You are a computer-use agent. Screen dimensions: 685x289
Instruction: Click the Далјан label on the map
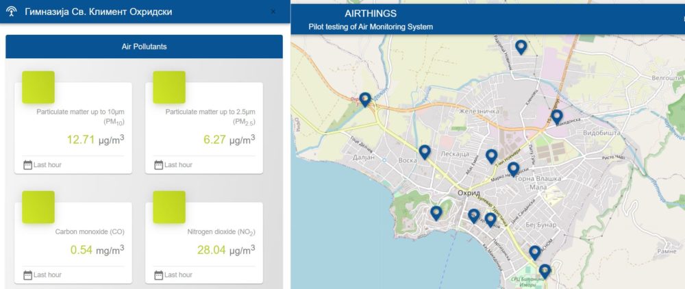click(x=364, y=158)
